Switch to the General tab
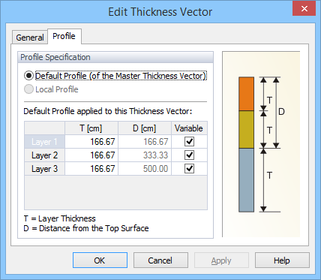Image resolution: width=321 pixels, height=280 pixels. click(x=30, y=38)
